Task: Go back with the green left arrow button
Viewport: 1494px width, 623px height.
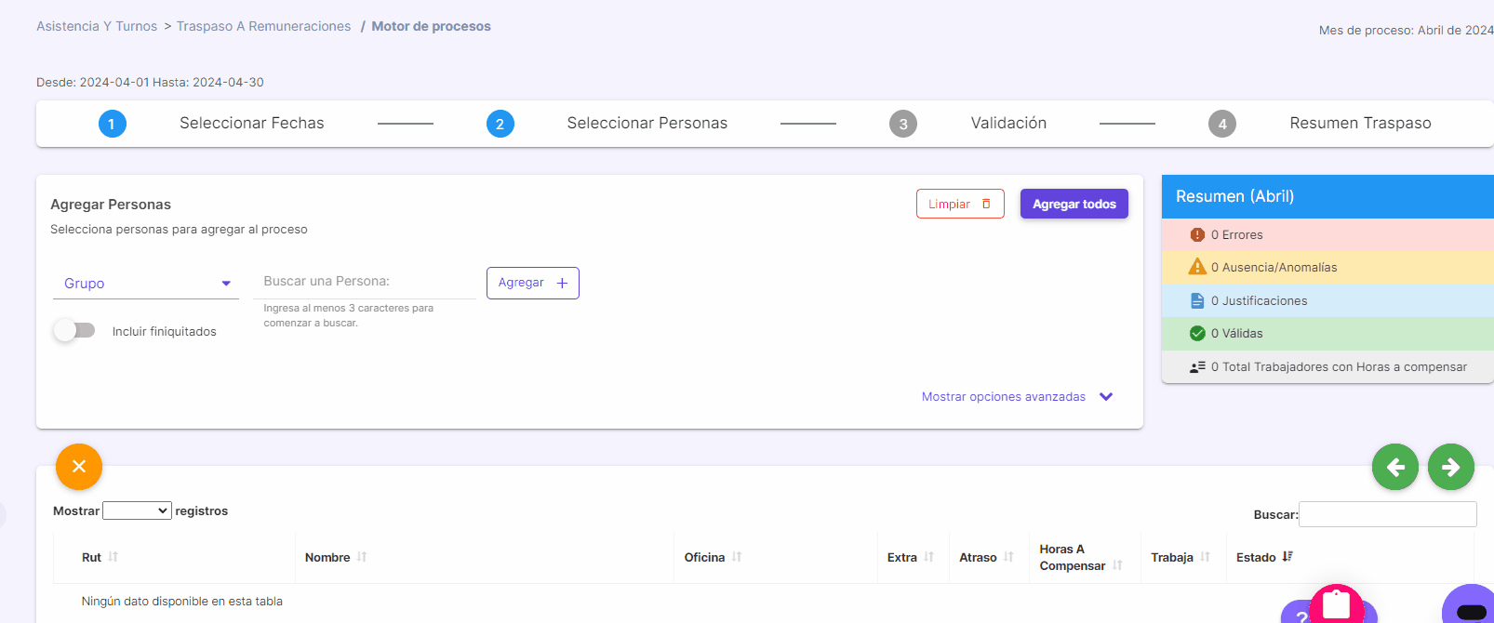Action: click(1395, 467)
